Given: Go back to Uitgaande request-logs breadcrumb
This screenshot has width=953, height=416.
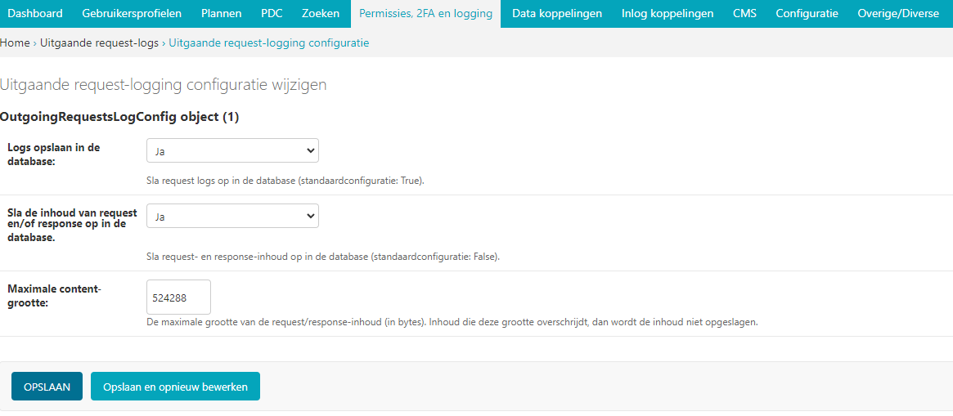Looking at the screenshot, I should click(x=99, y=42).
